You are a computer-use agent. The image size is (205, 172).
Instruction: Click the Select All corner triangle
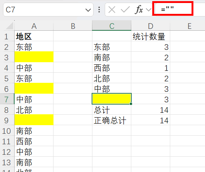coord(10,26)
